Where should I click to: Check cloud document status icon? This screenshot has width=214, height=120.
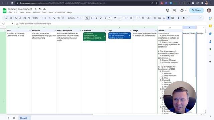point(44,9)
